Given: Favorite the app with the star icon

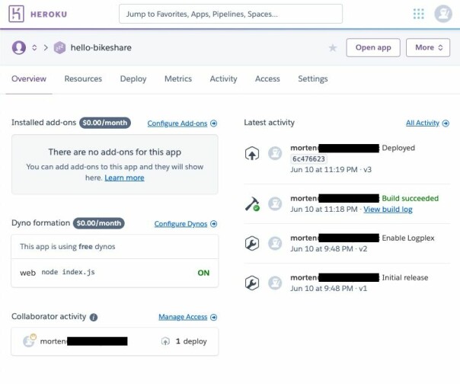Looking at the screenshot, I should click(333, 47).
